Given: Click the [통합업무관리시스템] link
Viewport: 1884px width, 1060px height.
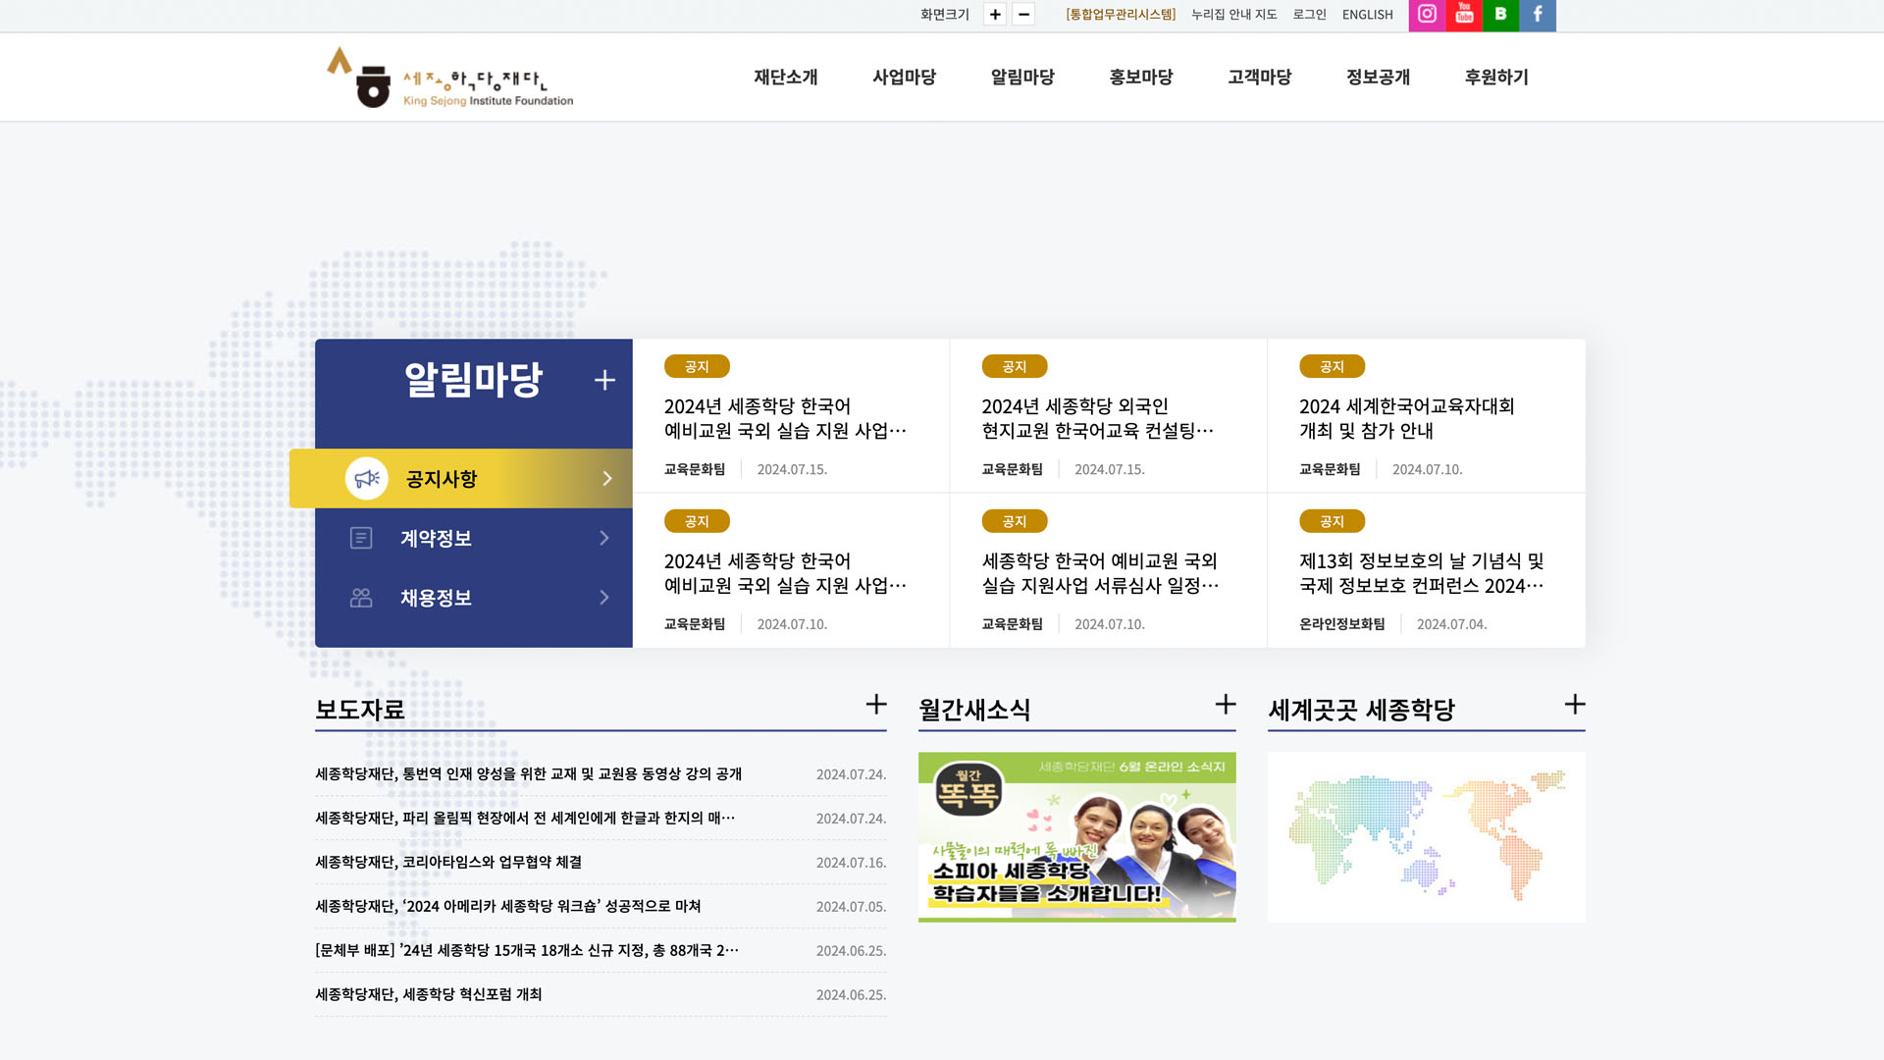Looking at the screenshot, I should [1121, 15].
